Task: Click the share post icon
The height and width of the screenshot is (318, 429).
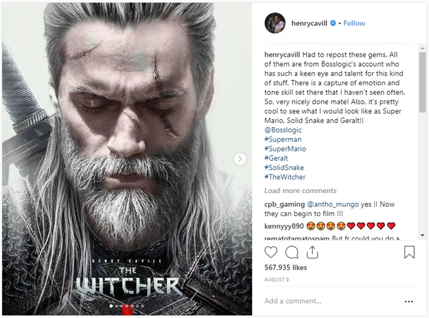Action: click(x=312, y=252)
